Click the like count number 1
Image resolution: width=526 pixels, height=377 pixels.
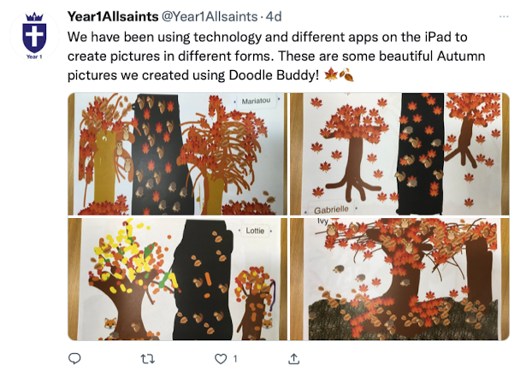tap(235, 359)
